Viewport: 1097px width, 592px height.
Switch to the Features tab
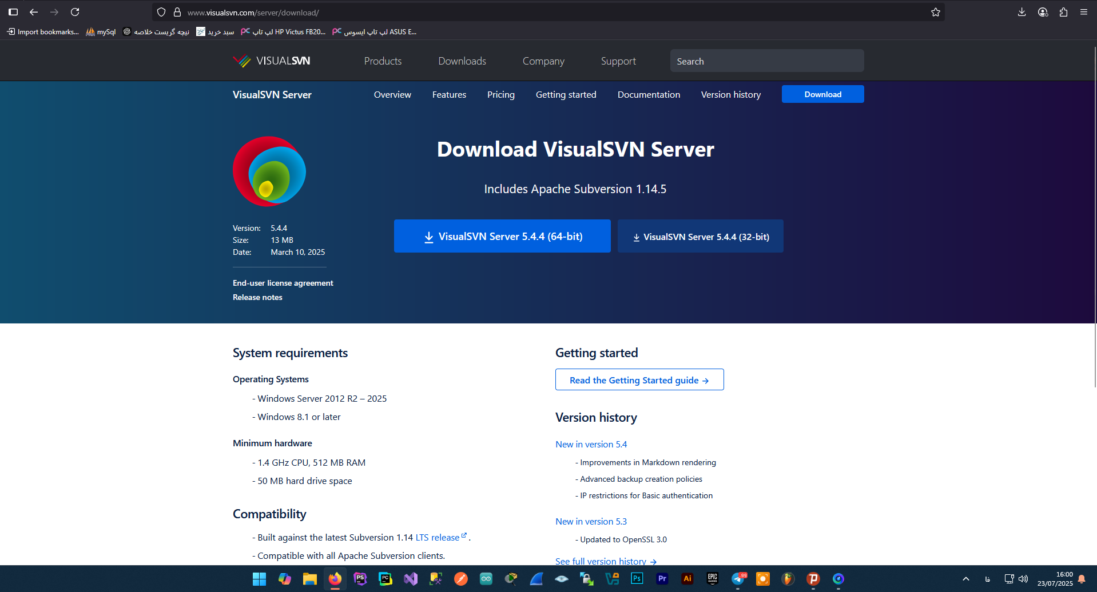tap(449, 95)
